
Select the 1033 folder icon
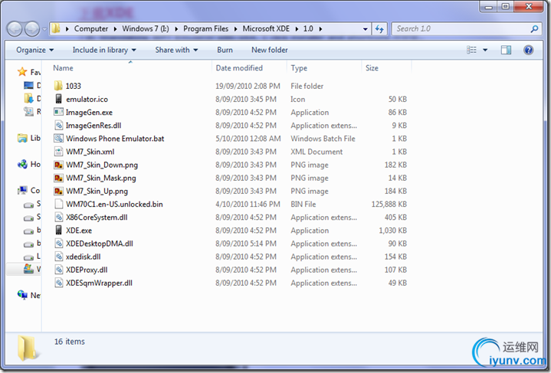(58, 86)
